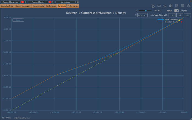
Task: Click the Ramp label
Action: coord(169,11)
